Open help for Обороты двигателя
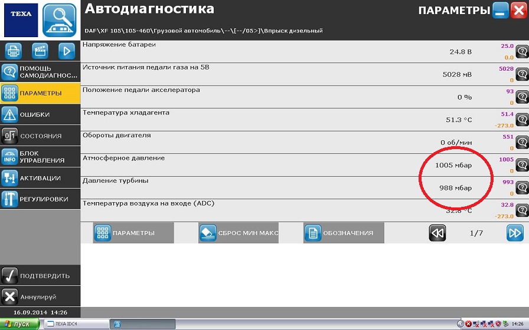Image resolution: width=529 pixels, height=330 pixels. click(523, 143)
